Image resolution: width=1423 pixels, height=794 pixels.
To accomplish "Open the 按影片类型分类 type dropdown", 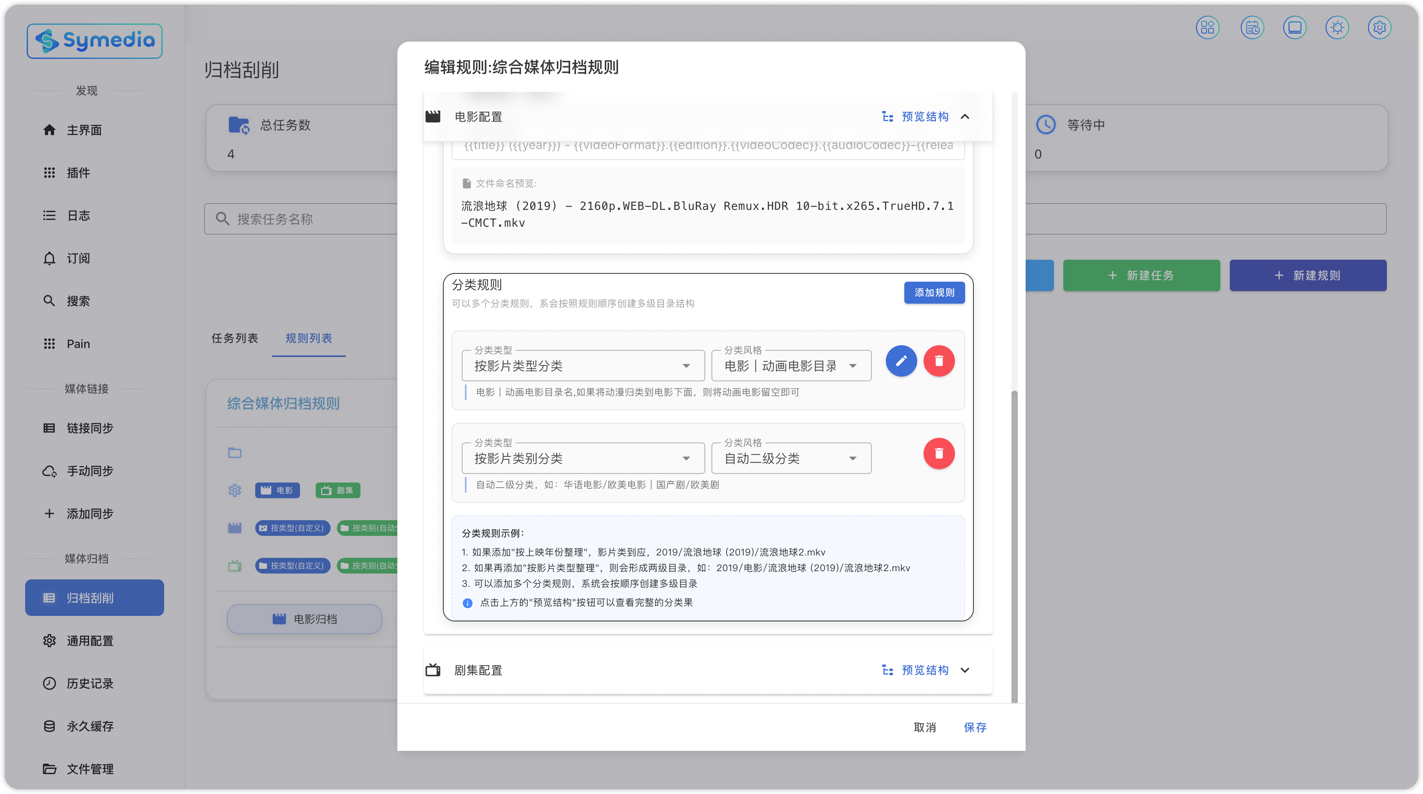I will coord(583,366).
